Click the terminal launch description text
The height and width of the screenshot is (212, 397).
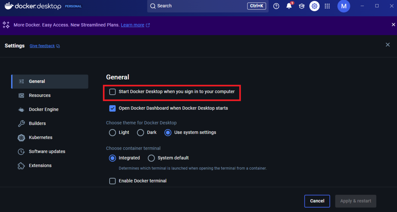click(193, 168)
